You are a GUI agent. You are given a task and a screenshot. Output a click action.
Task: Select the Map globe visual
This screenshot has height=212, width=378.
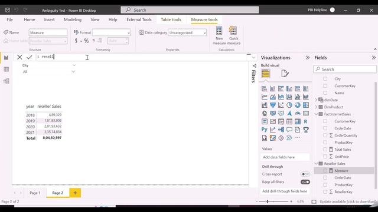pos(265,113)
